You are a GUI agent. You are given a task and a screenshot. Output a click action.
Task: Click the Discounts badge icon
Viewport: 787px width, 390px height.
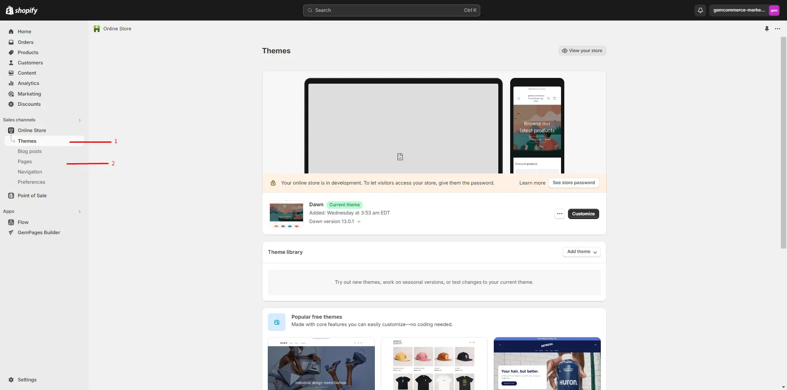click(x=11, y=104)
